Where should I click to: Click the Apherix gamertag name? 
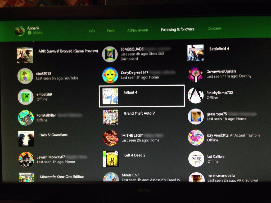33,28
